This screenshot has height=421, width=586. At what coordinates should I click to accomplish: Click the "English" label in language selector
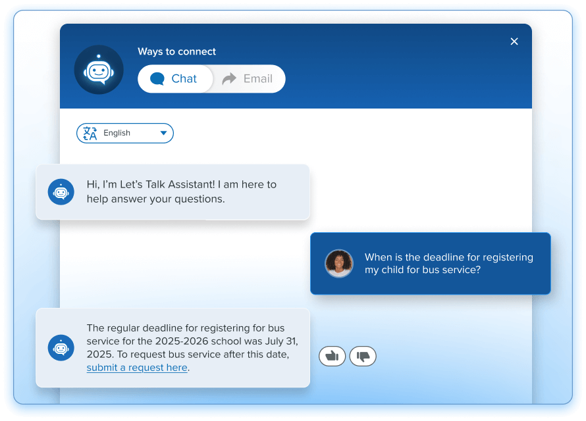click(117, 133)
